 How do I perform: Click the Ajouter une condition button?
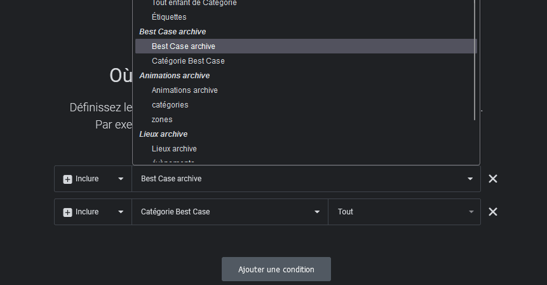pos(276,269)
